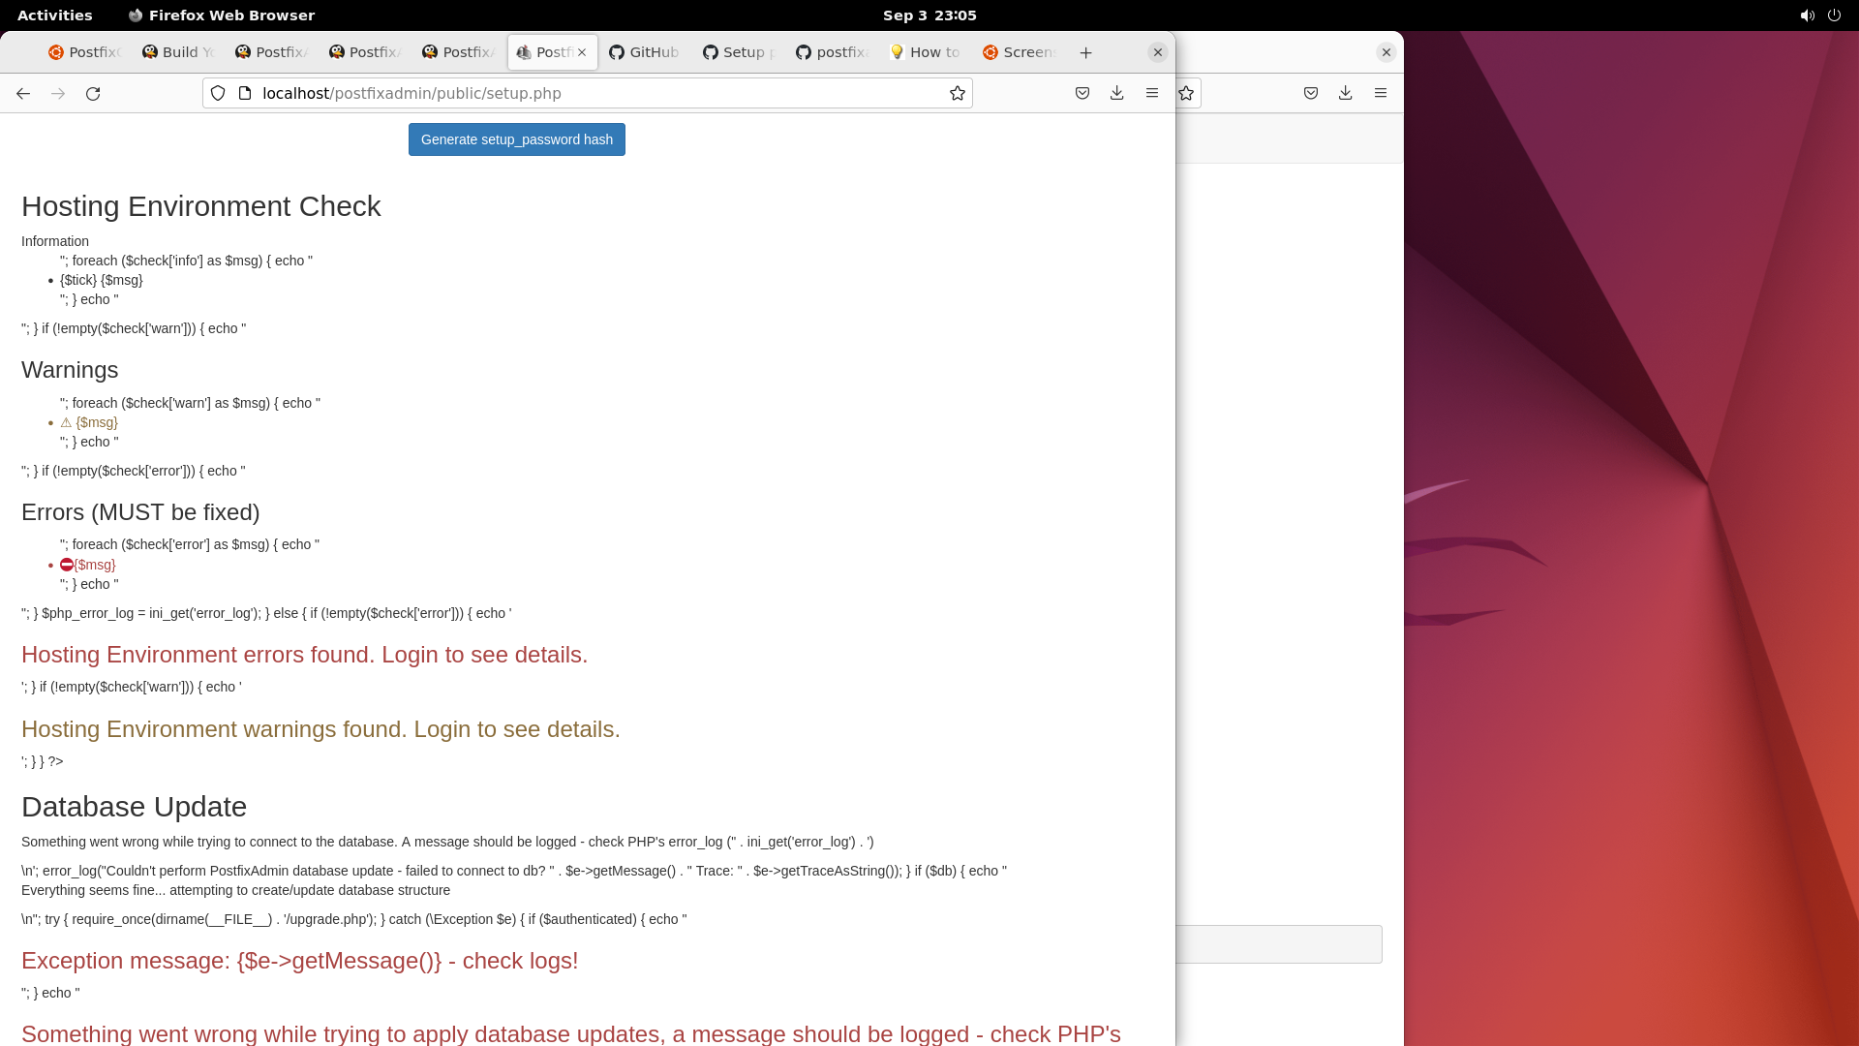
Task: Open the Activities overview
Action: point(55,15)
